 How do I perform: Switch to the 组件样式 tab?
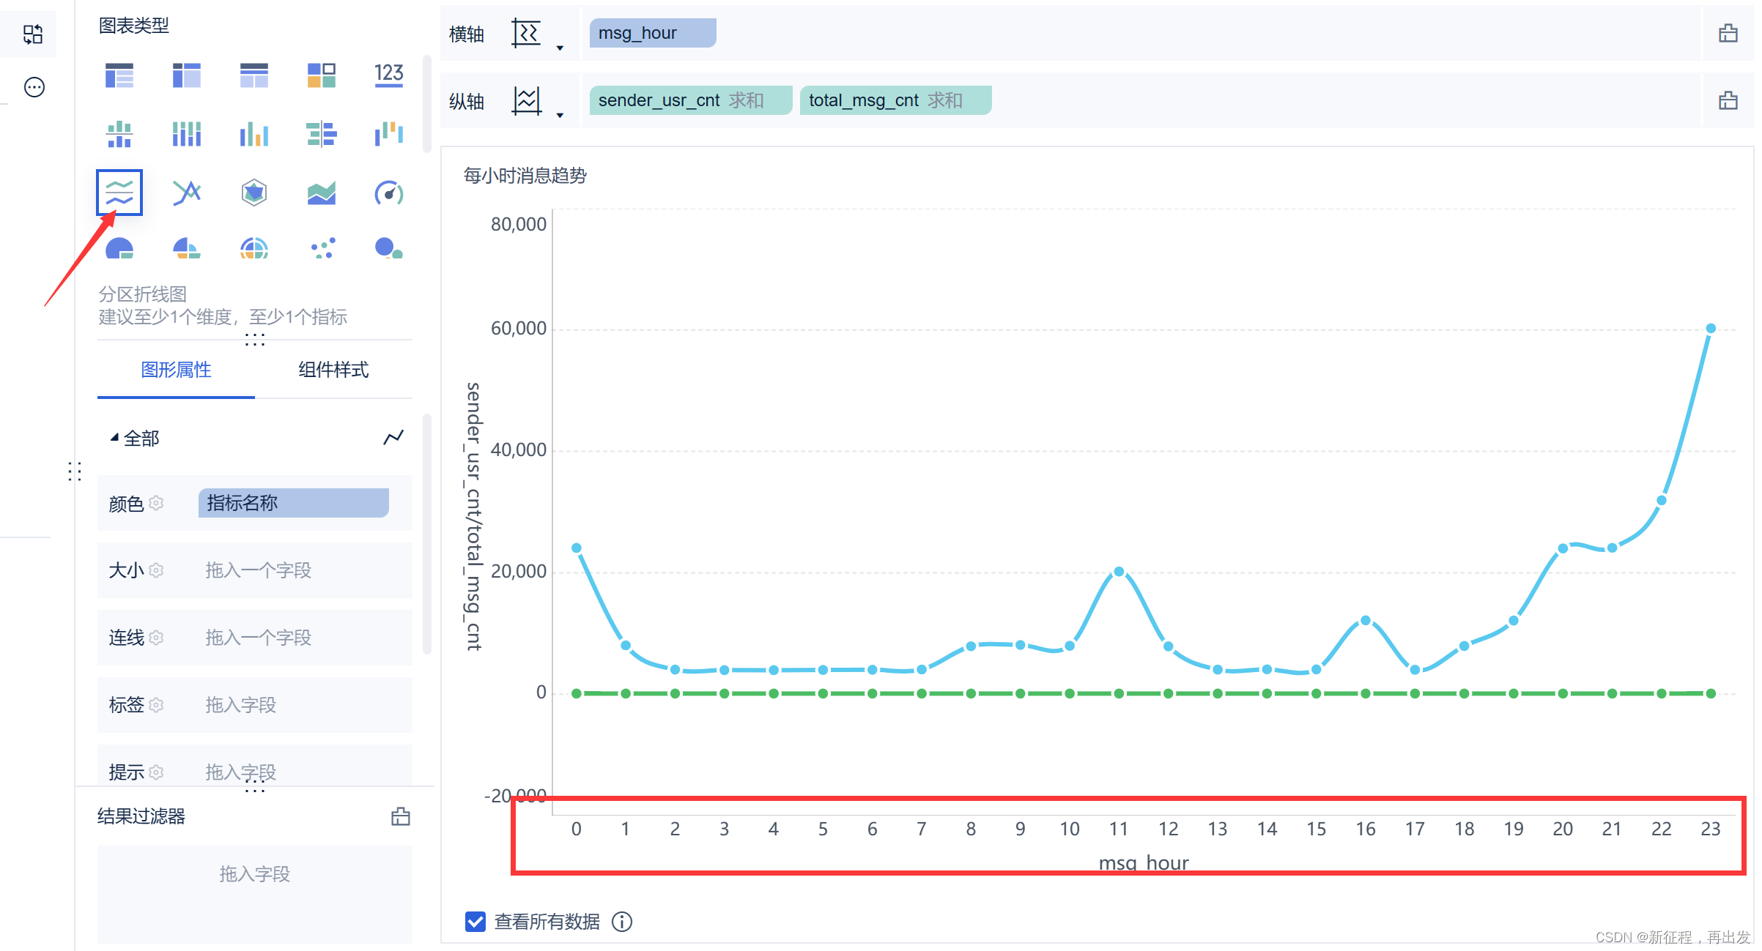[x=333, y=370]
